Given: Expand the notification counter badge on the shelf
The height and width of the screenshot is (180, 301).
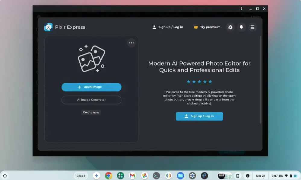Looking at the screenshot, I should click(248, 175).
